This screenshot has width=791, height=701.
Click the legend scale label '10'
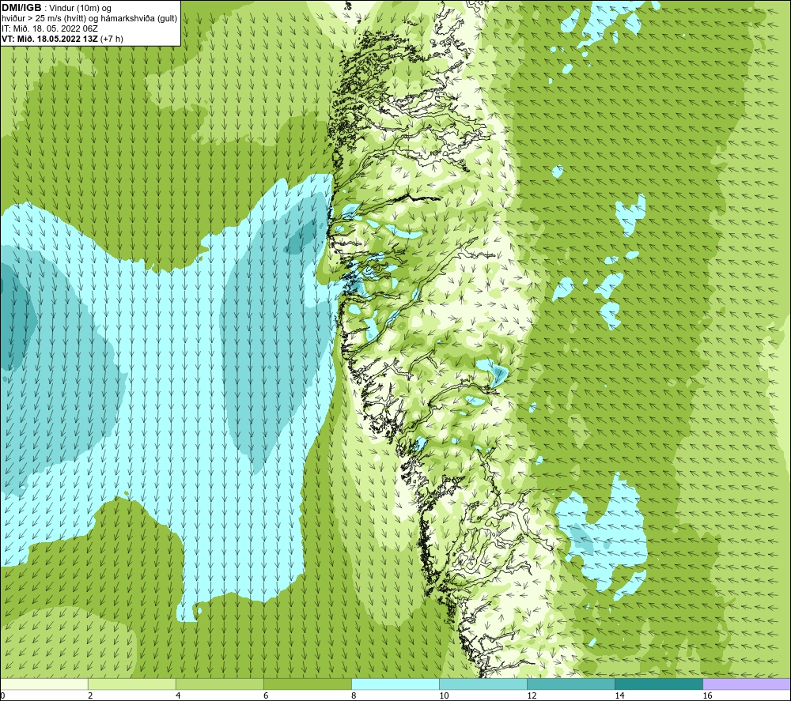coord(444,695)
